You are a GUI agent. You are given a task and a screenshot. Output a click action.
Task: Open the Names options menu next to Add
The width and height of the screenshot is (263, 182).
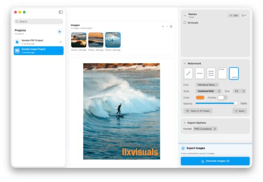pos(244,15)
